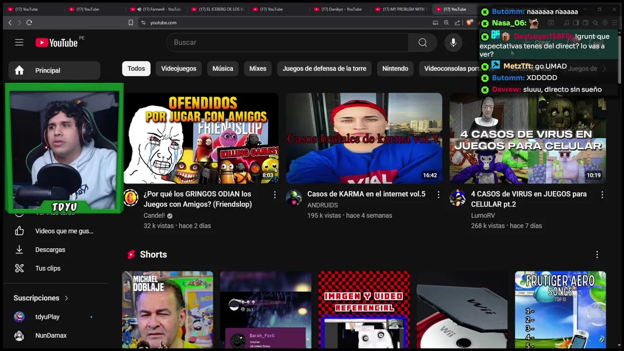Select the Nintendo filter chip
Screen dimensions: 624x351
click(395, 69)
